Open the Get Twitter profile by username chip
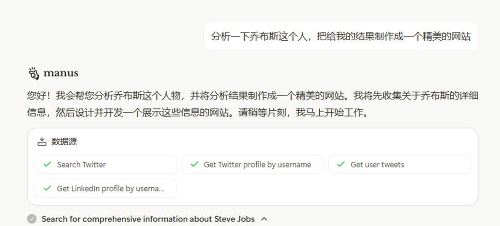Image resolution: width=500 pixels, height=226 pixels. pos(253,164)
